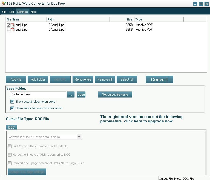This screenshot has height=180, width=210.
Task: Click the Add Folder button
Action: pos(38,79)
